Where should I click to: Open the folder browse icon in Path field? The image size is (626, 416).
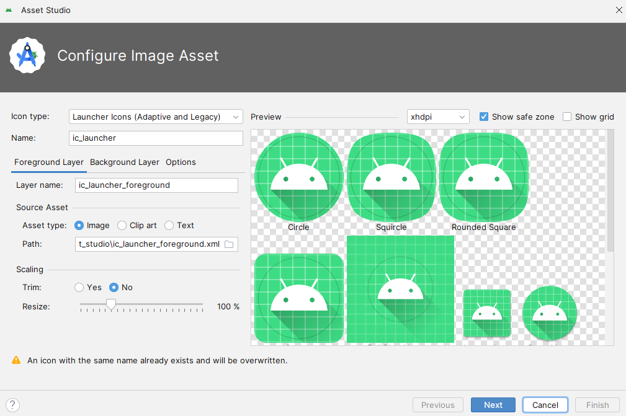tap(229, 244)
